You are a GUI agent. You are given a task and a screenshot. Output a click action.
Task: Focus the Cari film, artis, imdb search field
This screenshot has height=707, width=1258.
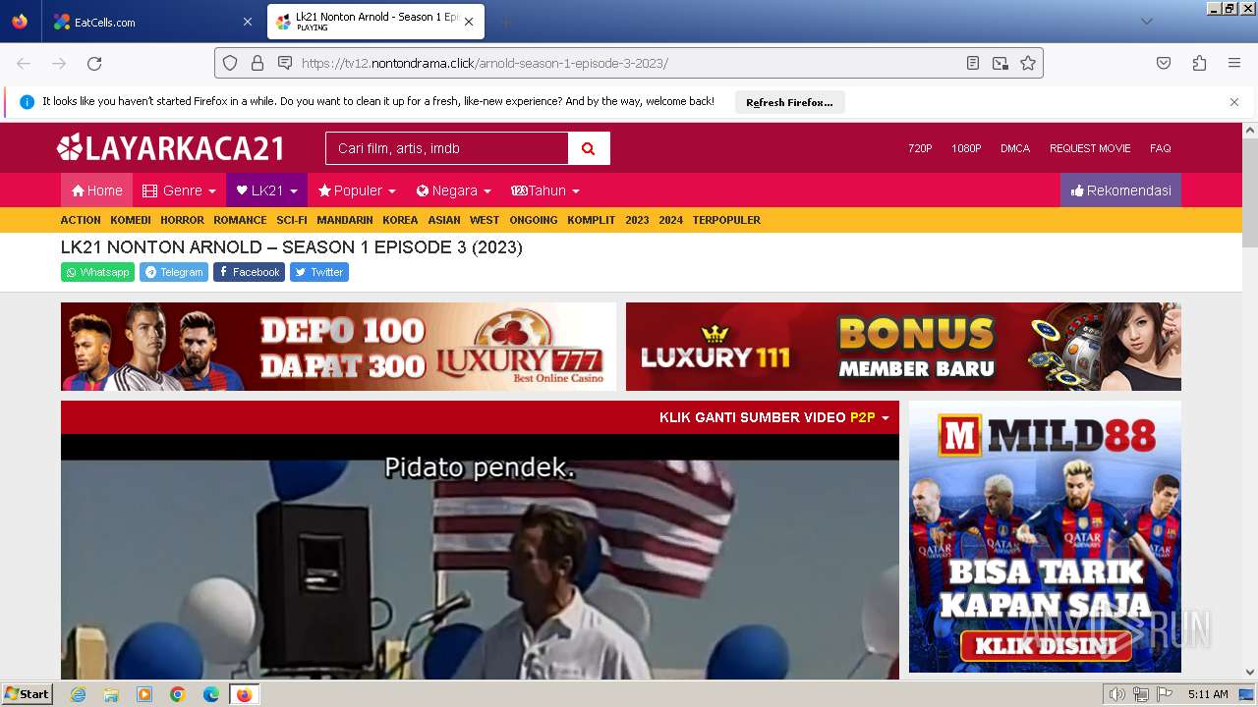[447, 148]
